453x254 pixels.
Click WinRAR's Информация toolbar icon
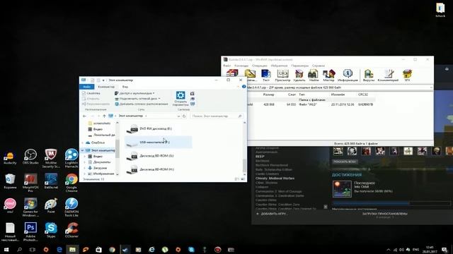348,75
